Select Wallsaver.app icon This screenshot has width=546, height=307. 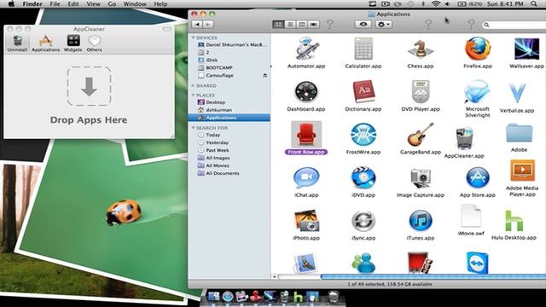tap(526, 49)
